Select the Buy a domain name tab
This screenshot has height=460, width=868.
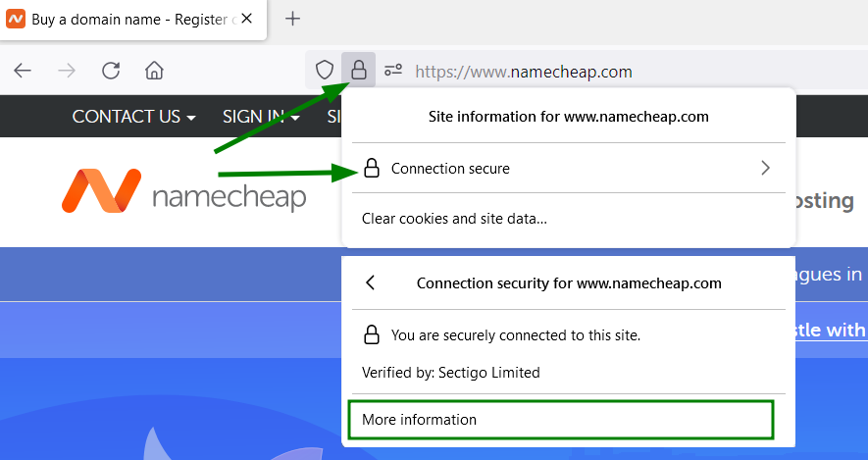pyautogui.click(x=132, y=20)
